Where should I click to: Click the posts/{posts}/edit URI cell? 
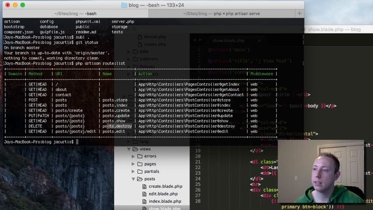click(x=76, y=131)
